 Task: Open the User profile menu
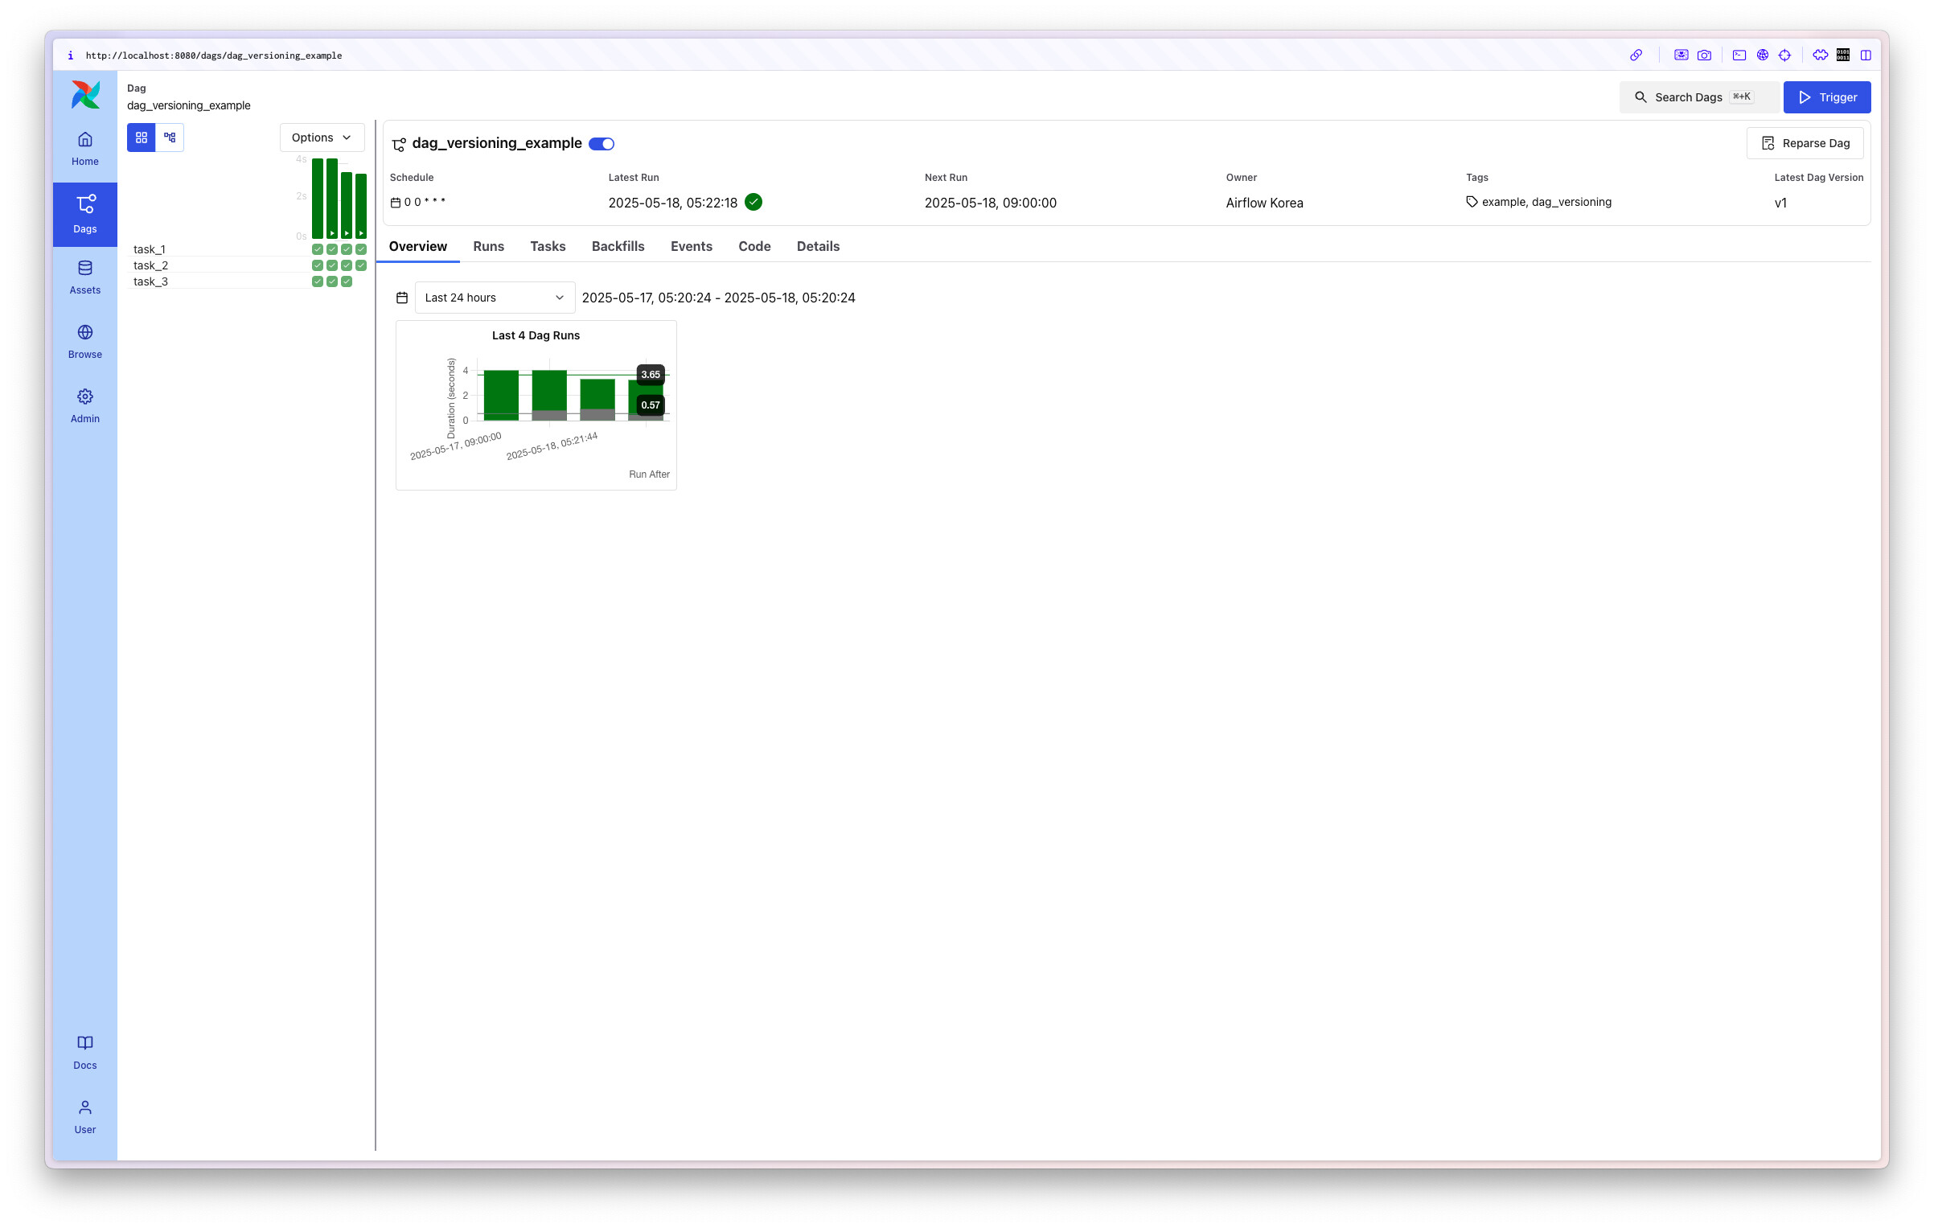pos(84,1116)
